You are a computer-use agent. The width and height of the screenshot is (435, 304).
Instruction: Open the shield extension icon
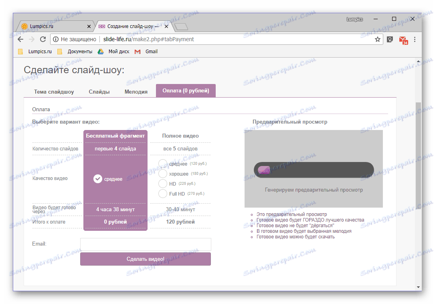390,39
